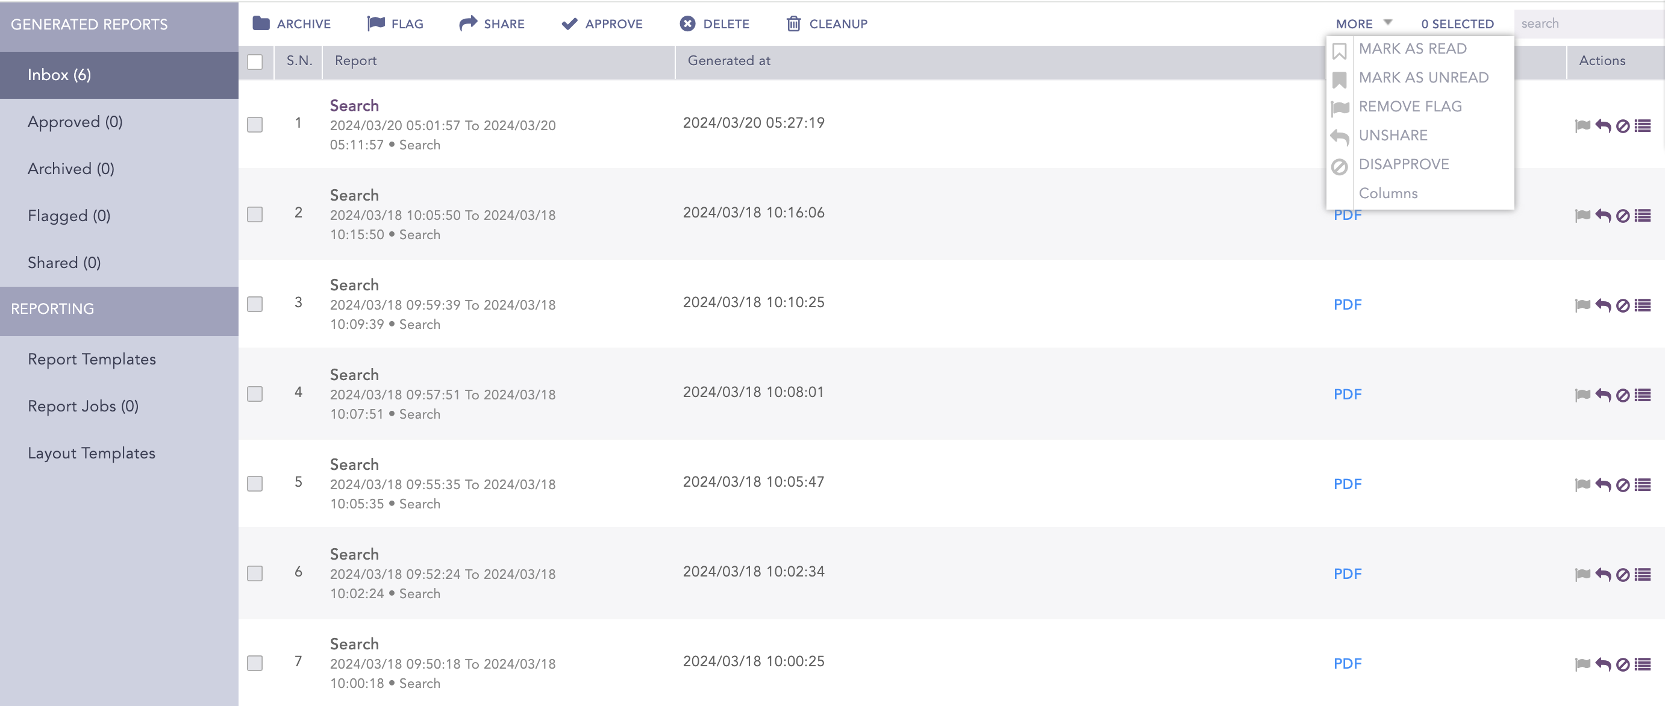Click the Delete icon in toolbar

click(687, 24)
